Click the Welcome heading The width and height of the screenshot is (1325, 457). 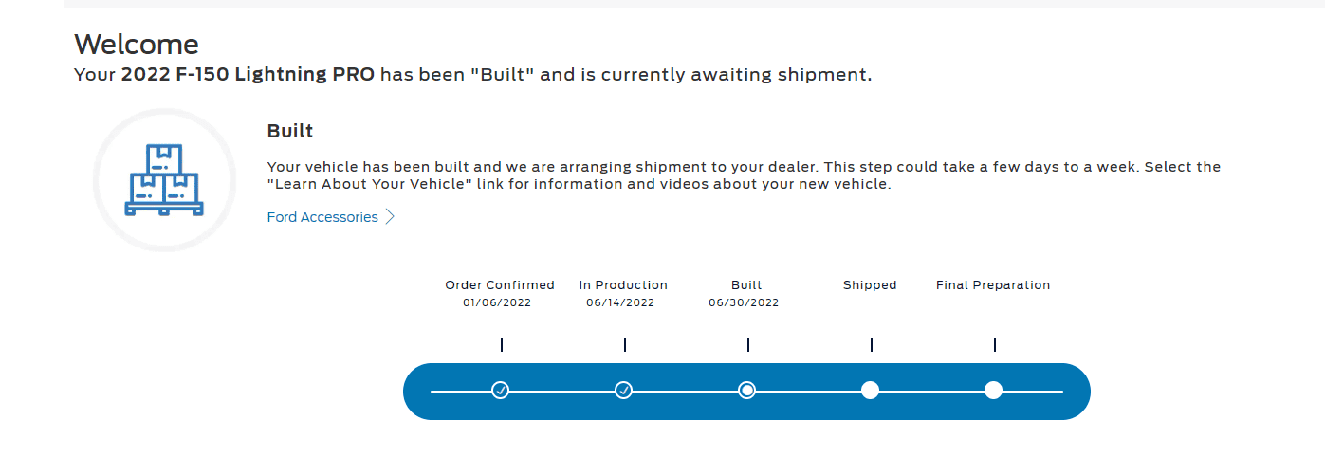tap(137, 44)
